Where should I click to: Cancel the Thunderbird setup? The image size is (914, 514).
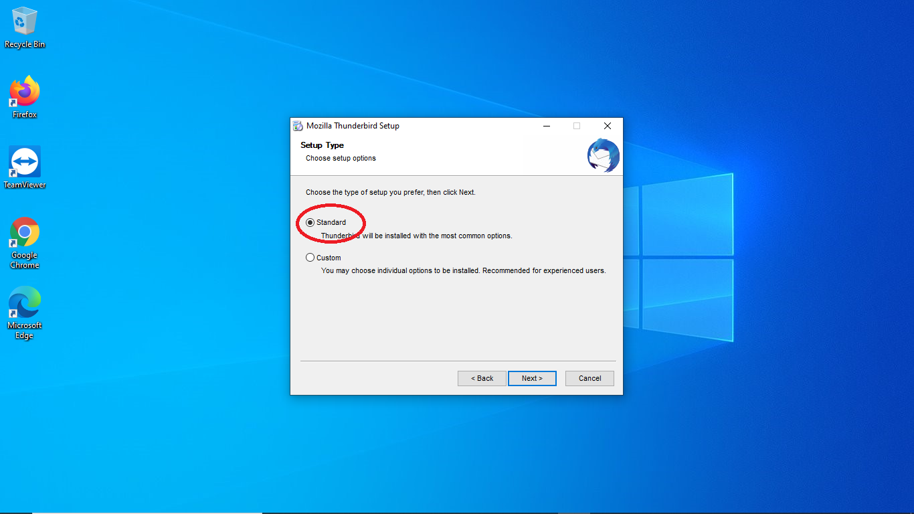click(589, 378)
